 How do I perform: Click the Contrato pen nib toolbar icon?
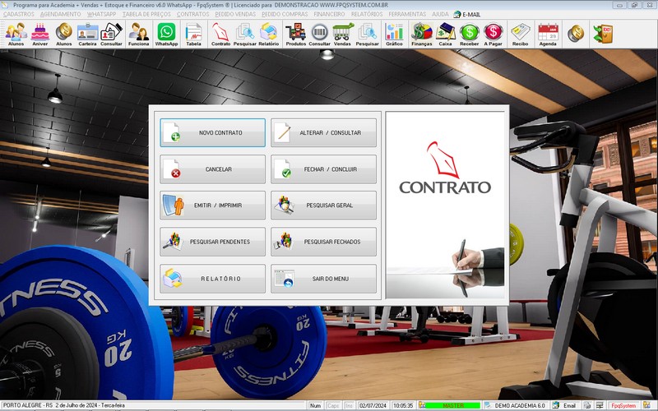coord(220,34)
